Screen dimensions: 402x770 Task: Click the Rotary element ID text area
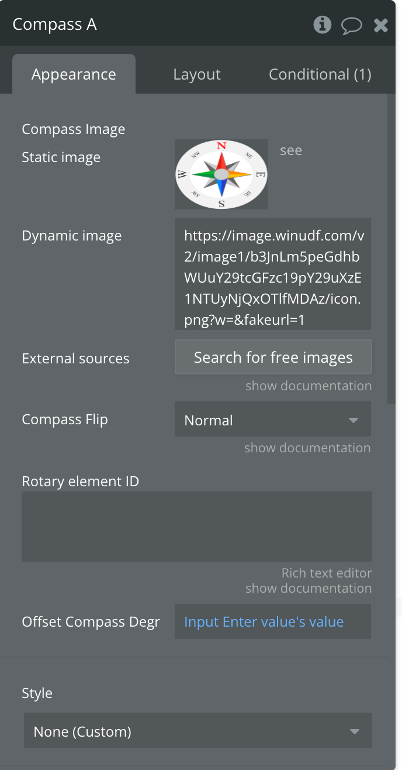[x=196, y=527]
